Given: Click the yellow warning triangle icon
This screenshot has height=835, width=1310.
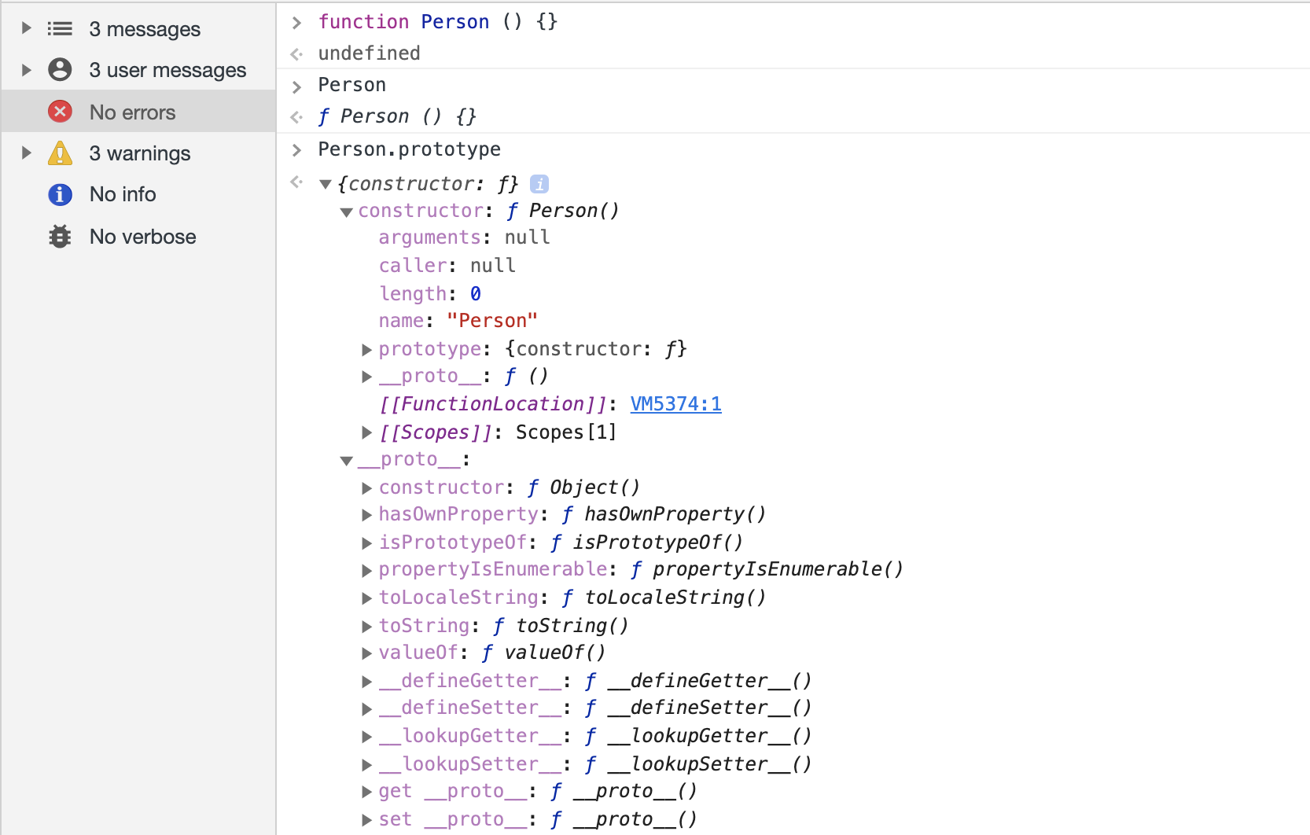Looking at the screenshot, I should (x=60, y=153).
